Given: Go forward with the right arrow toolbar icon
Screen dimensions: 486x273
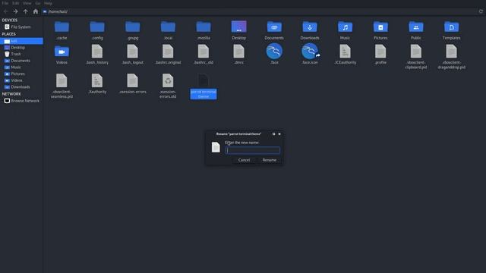Looking at the screenshot, I should click(x=15, y=11).
